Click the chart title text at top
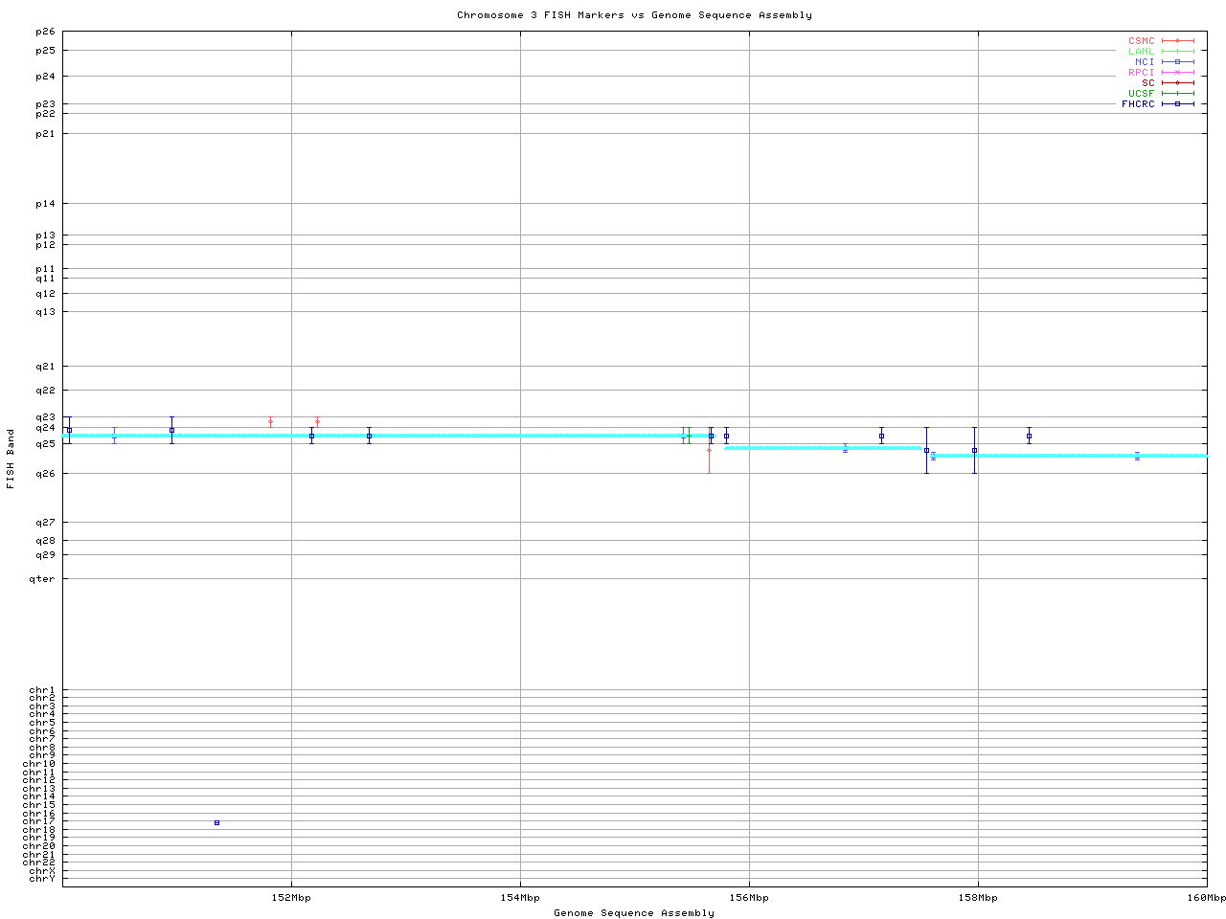Screen dimensions: 1226x919 634,15
